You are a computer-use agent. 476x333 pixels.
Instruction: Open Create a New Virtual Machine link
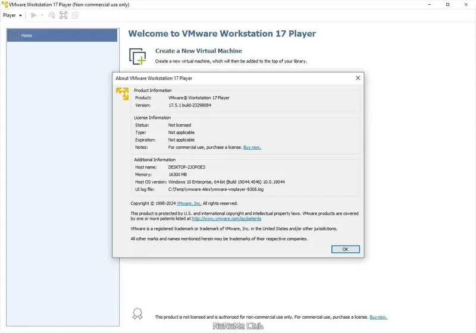pyautogui.click(x=199, y=51)
